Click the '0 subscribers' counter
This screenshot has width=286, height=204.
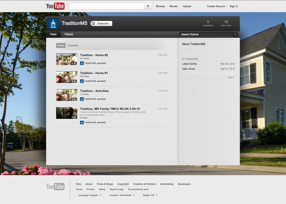(x=208, y=23)
